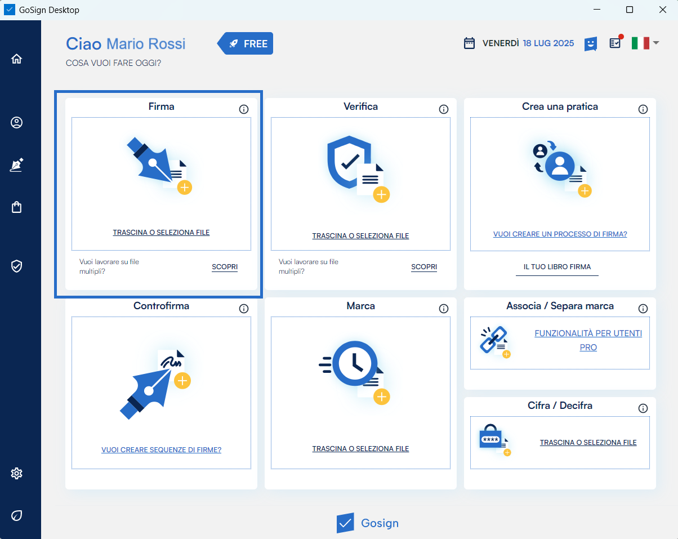Viewport: 678px width, 539px height.
Task: Open IL TUO LIBRO FIRMA
Action: point(557,267)
